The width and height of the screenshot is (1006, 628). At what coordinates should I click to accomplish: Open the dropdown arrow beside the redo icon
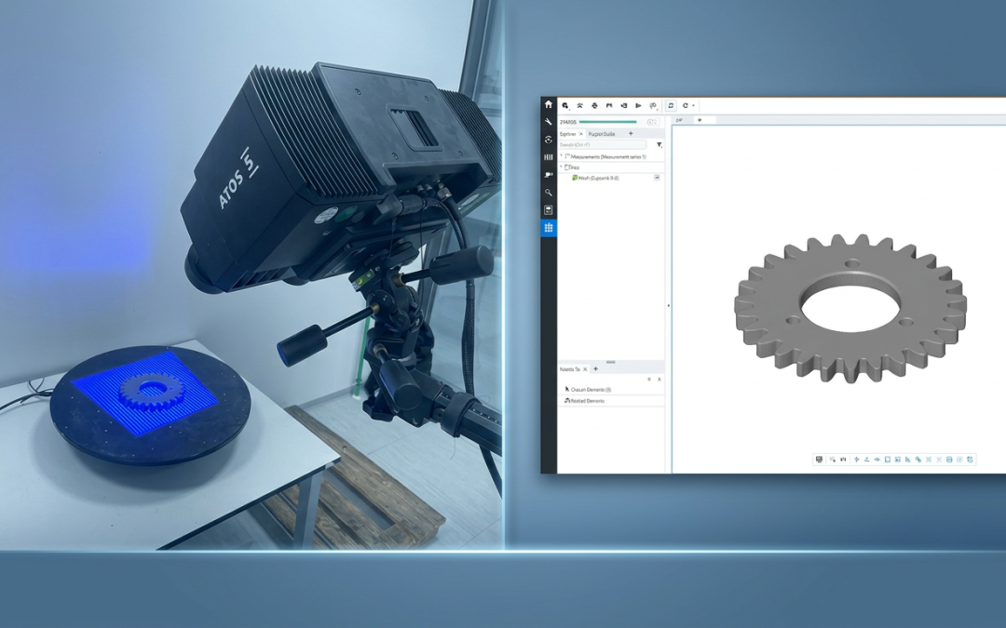pyautogui.click(x=694, y=106)
